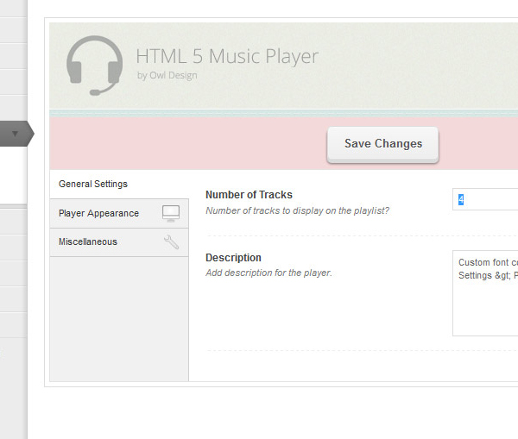This screenshot has height=439, width=518.
Task: Click the Number of Tracks label
Action: pos(249,195)
